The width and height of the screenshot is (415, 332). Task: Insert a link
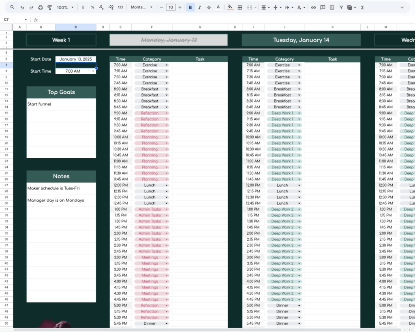314,7
